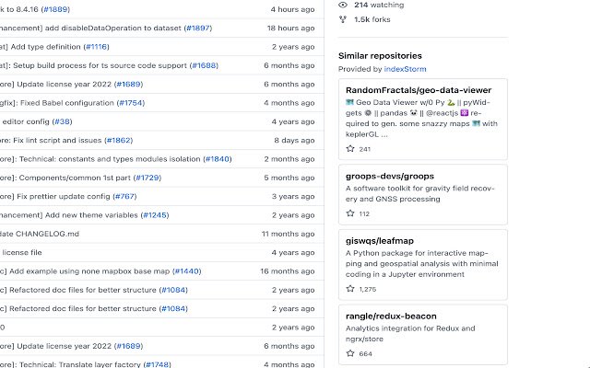Click the 664 star count
The width and height of the screenshot is (590, 368).
[365, 353]
